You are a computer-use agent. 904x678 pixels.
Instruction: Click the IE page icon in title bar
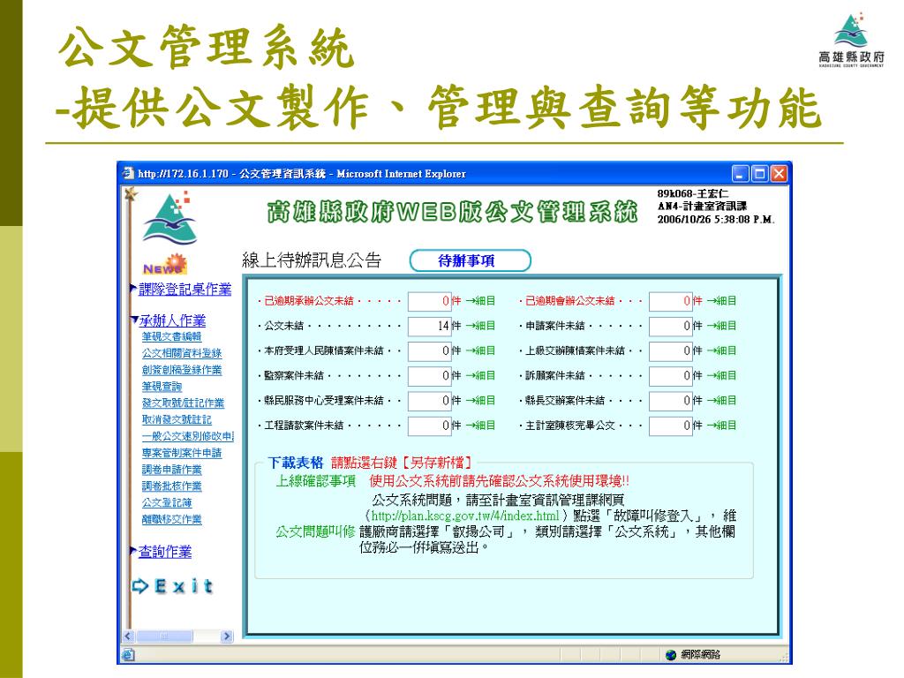tap(128, 173)
